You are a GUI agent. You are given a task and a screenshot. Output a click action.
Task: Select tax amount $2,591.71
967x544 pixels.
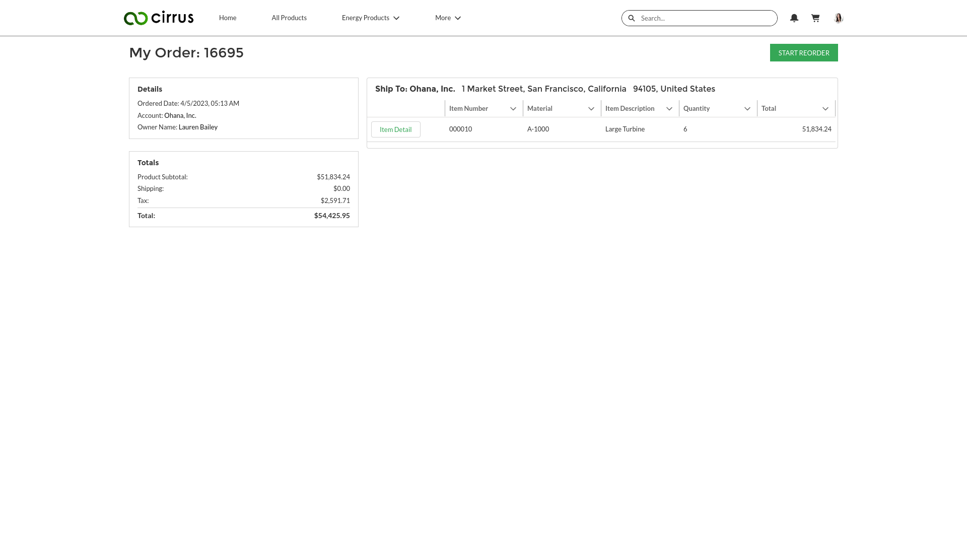tap(335, 200)
